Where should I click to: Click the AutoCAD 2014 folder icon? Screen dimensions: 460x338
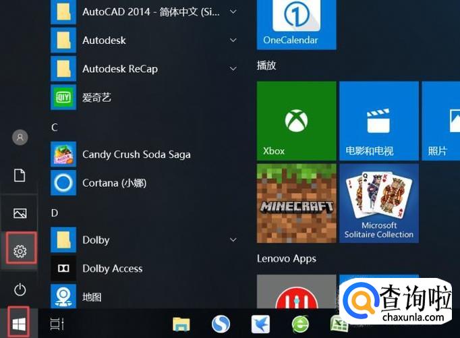[x=63, y=12]
